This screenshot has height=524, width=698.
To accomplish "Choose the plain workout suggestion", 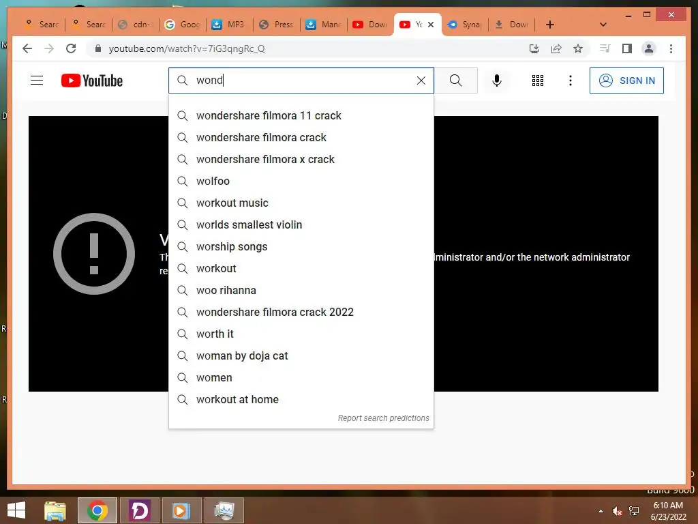I will tap(301, 268).
